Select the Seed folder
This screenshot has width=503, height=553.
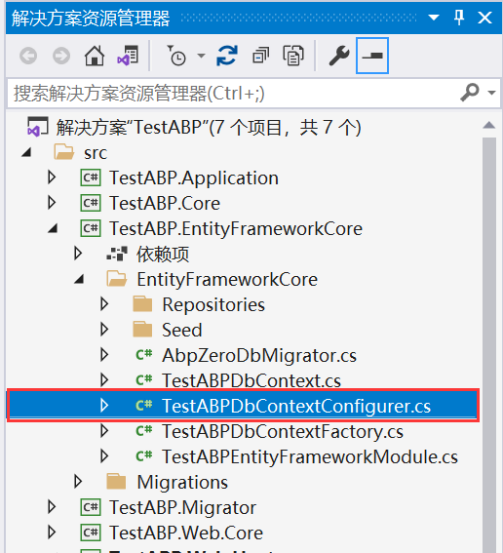pyautogui.click(x=182, y=330)
